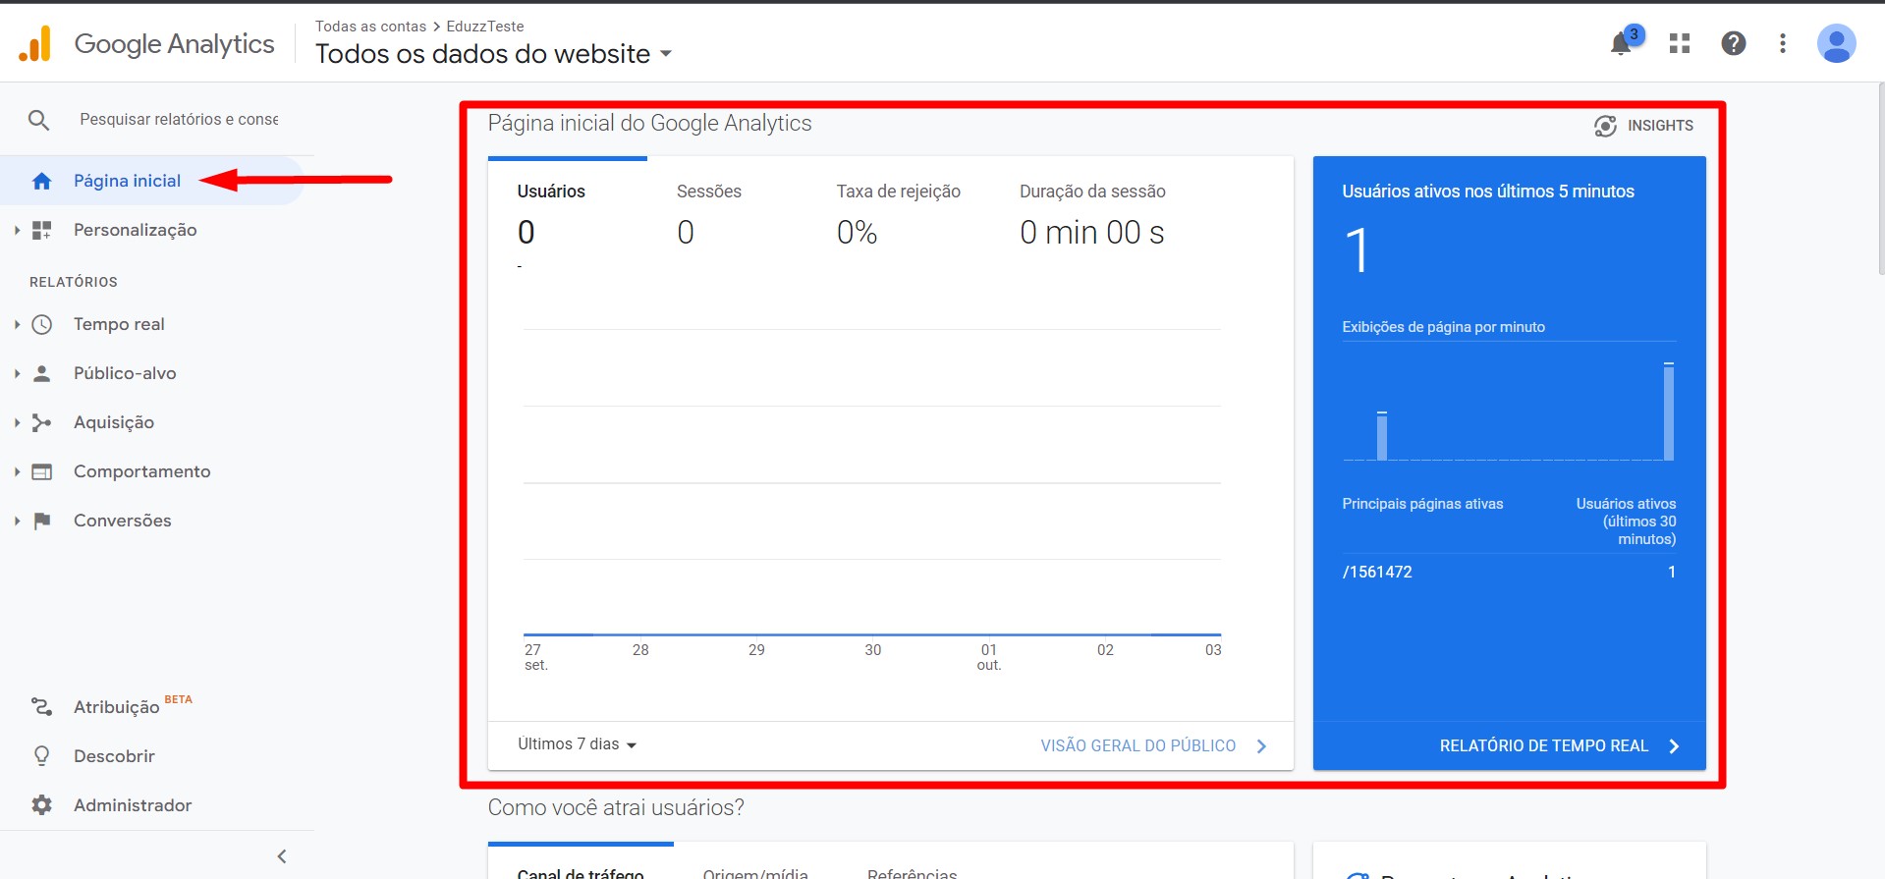1885x879 pixels.
Task: Open the Descobrir section
Action: 114,756
